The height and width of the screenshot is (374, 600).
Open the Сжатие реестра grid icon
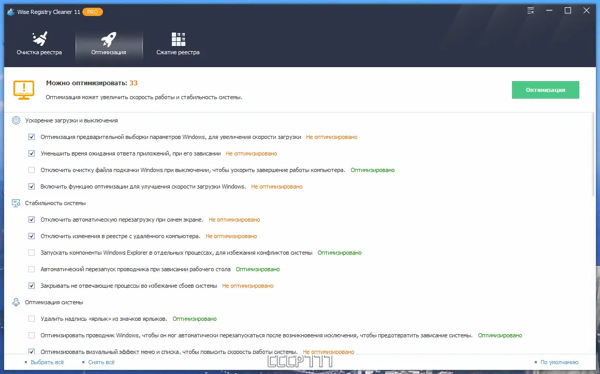click(178, 39)
